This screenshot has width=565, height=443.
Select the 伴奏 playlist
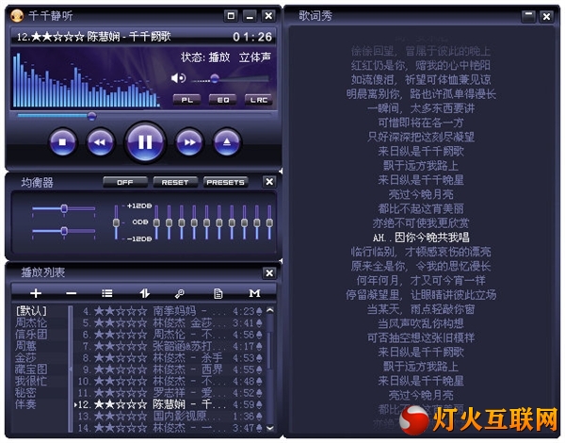pos(25,404)
